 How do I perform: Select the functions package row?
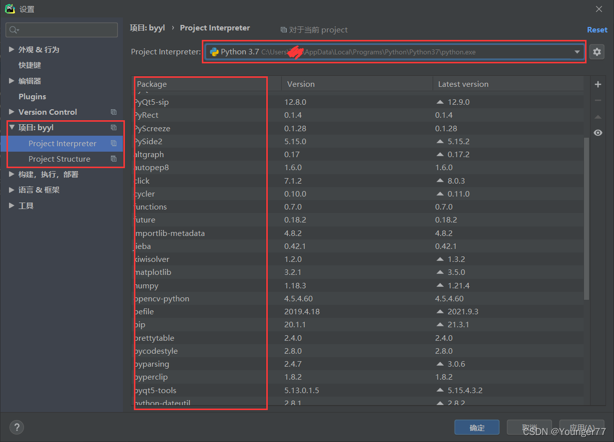tap(358, 207)
